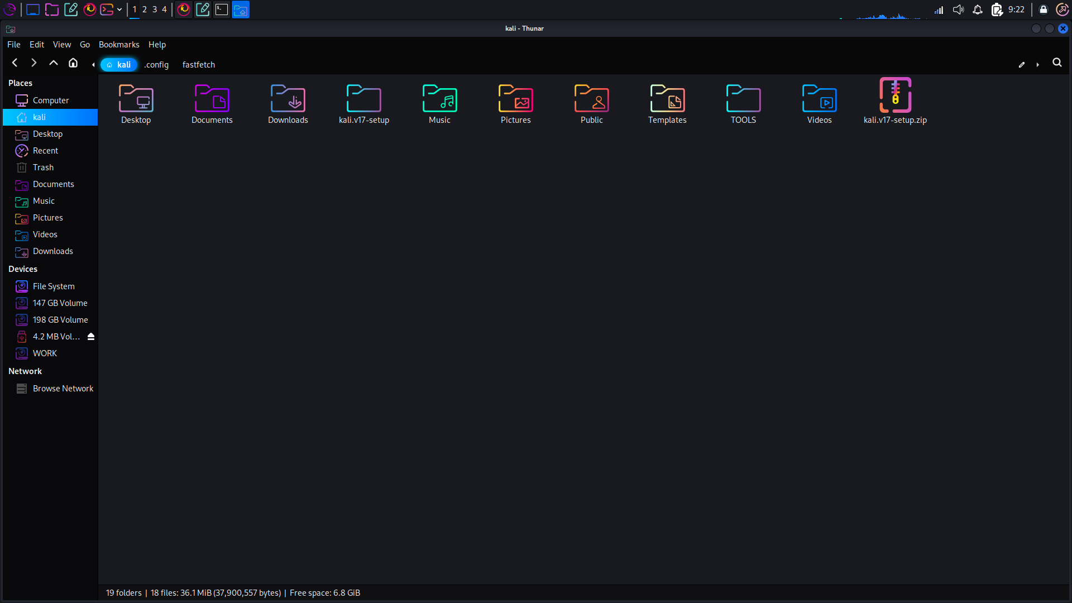Open search with the magnifier icon
This screenshot has height=603, width=1072.
(1057, 63)
